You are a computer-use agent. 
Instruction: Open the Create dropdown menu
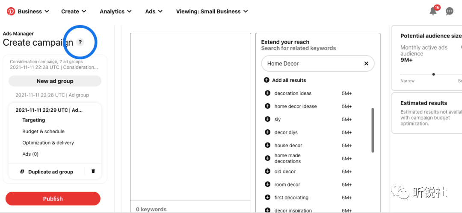tap(74, 12)
